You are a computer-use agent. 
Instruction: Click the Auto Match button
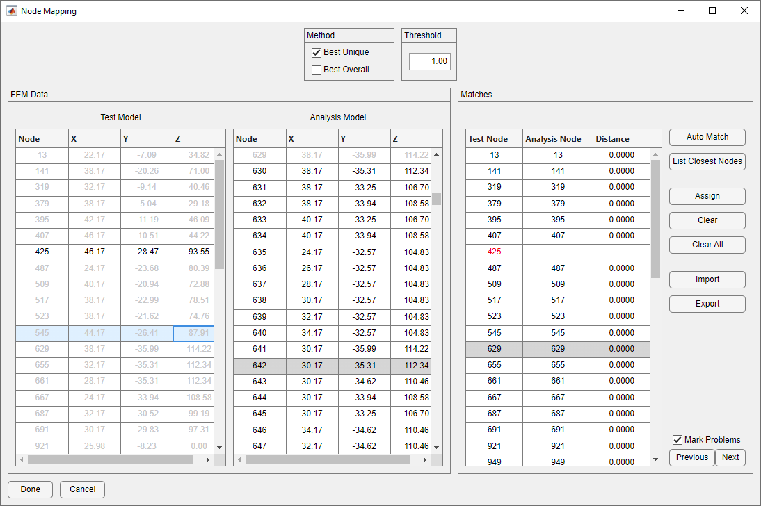[x=707, y=138]
